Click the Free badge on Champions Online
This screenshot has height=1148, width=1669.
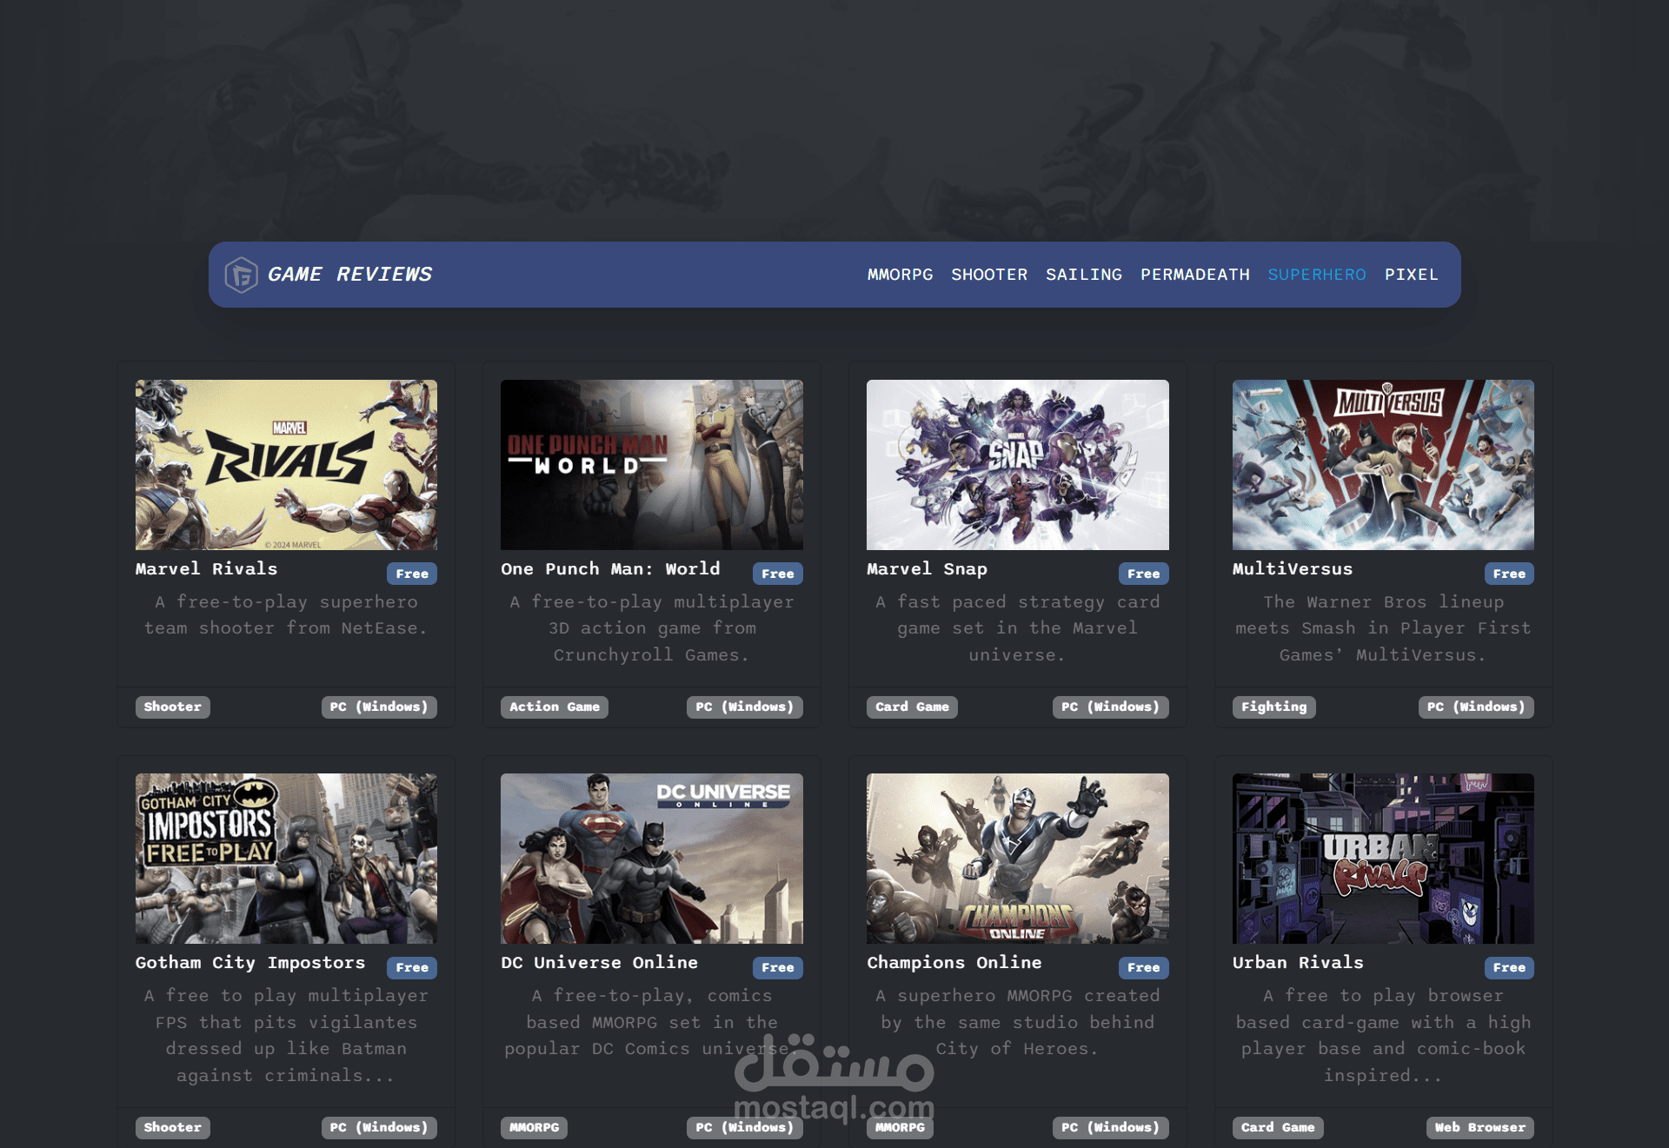tap(1144, 967)
